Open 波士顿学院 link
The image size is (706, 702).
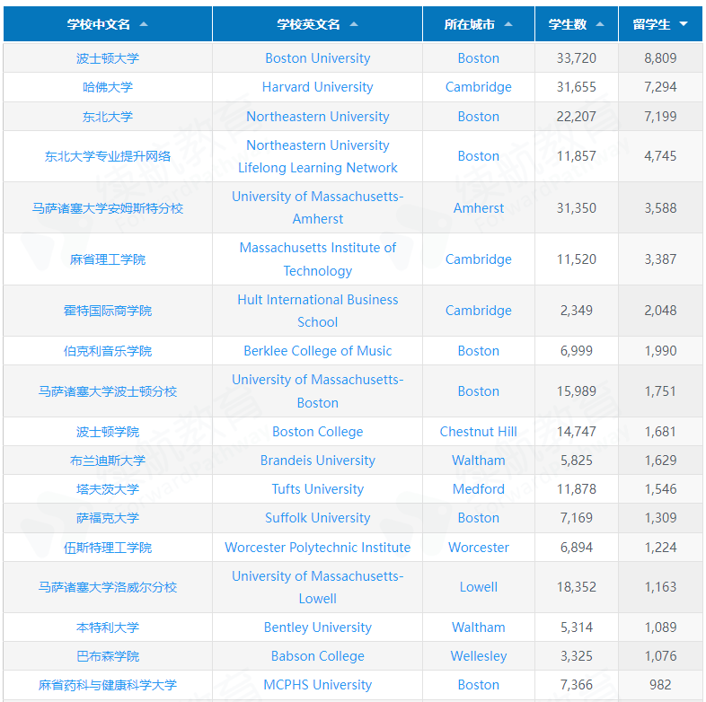click(x=108, y=432)
